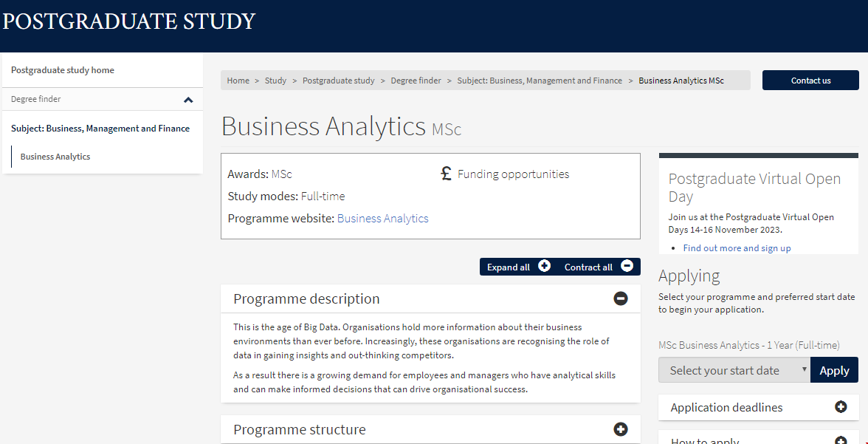Viewport: 868px width, 444px height.
Task: Open Postgraduate study home in sidebar
Action: 63,70
